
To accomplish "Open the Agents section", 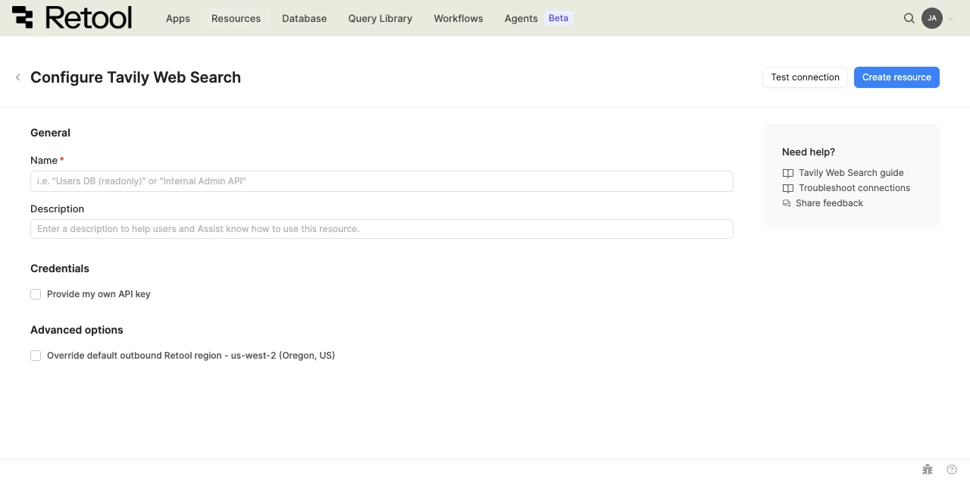I will tap(521, 18).
